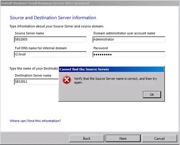Image resolution: width=180 pixels, height=145 pixels.
Task: Focus the masked Password input box
Action: [x=129, y=54]
